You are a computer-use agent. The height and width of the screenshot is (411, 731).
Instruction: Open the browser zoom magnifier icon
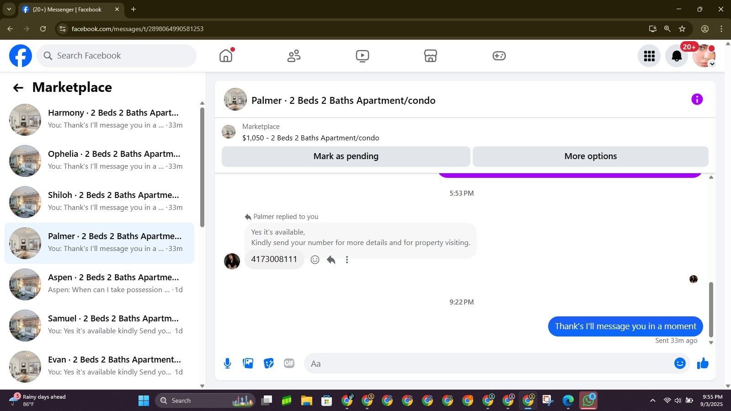[x=667, y=29]
